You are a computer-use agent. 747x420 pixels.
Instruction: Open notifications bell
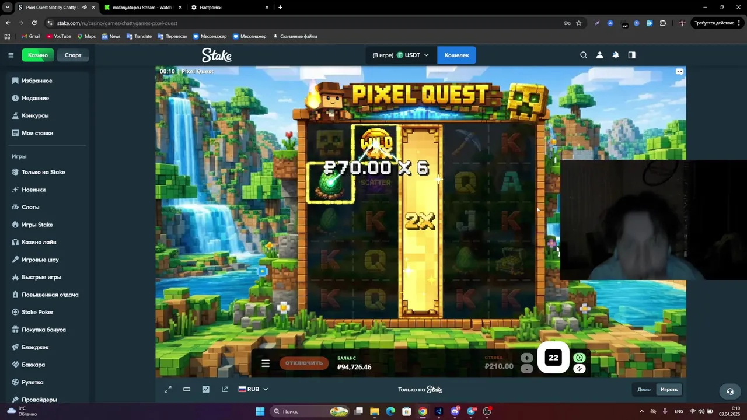click(x=616, y=55)
